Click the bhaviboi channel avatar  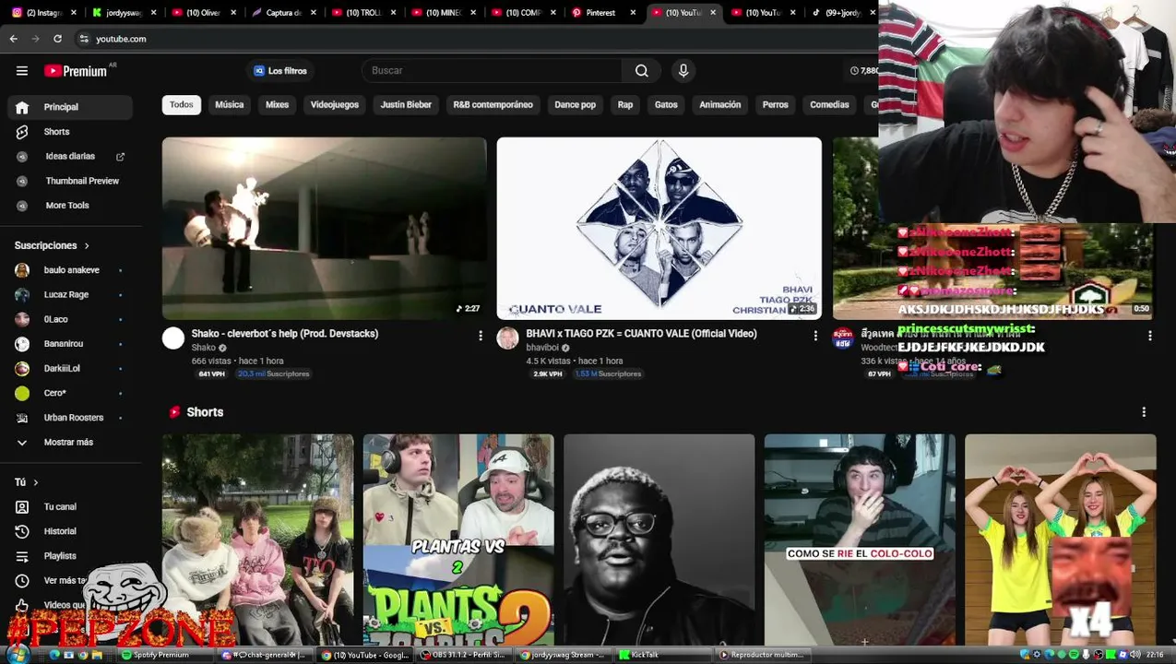(507, 338)
